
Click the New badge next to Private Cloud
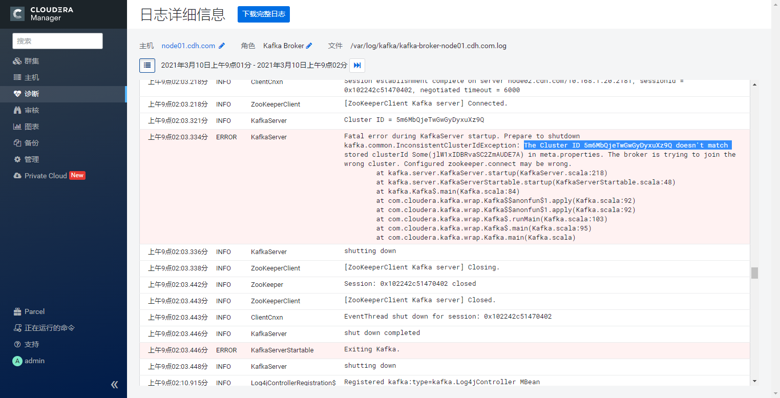point(77,175)
